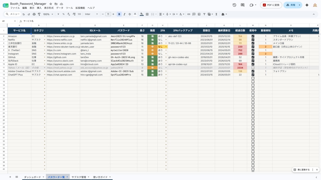The image size is (321, 180).
Task: Decrease decimal places
Action: click(69, 14)
